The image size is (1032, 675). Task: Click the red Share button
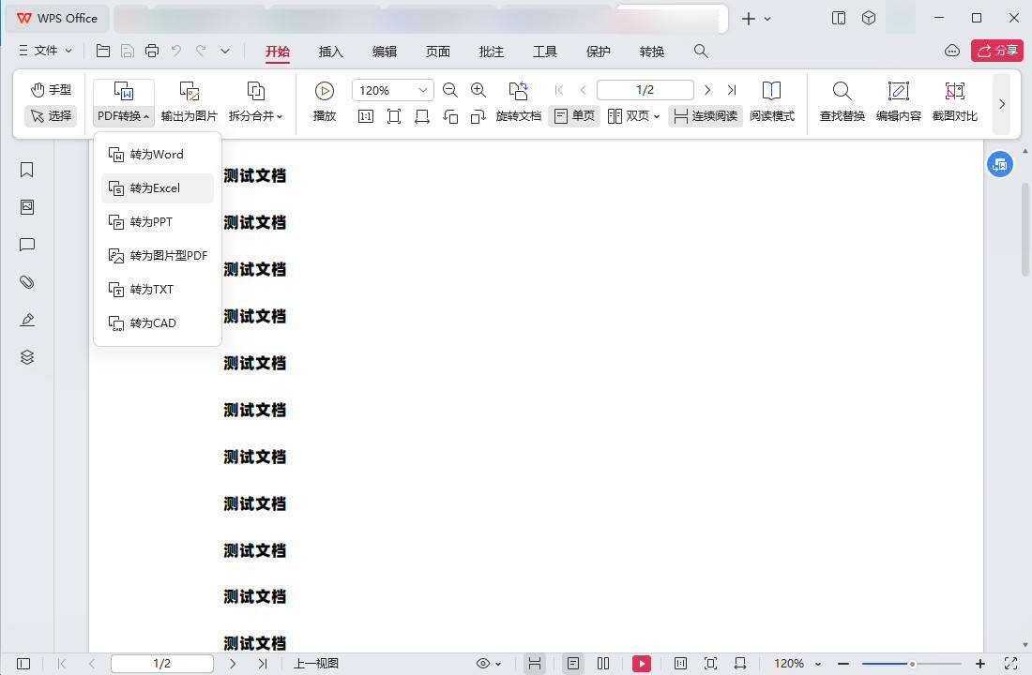pos(996,51)
